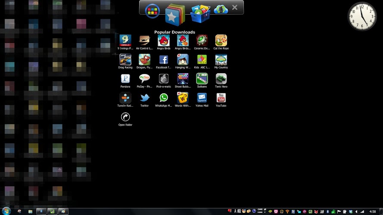Open the 9 Innings Pro Baseball app
The width and height of the screenshot is (383, 215).
click(x=125, y=42)
